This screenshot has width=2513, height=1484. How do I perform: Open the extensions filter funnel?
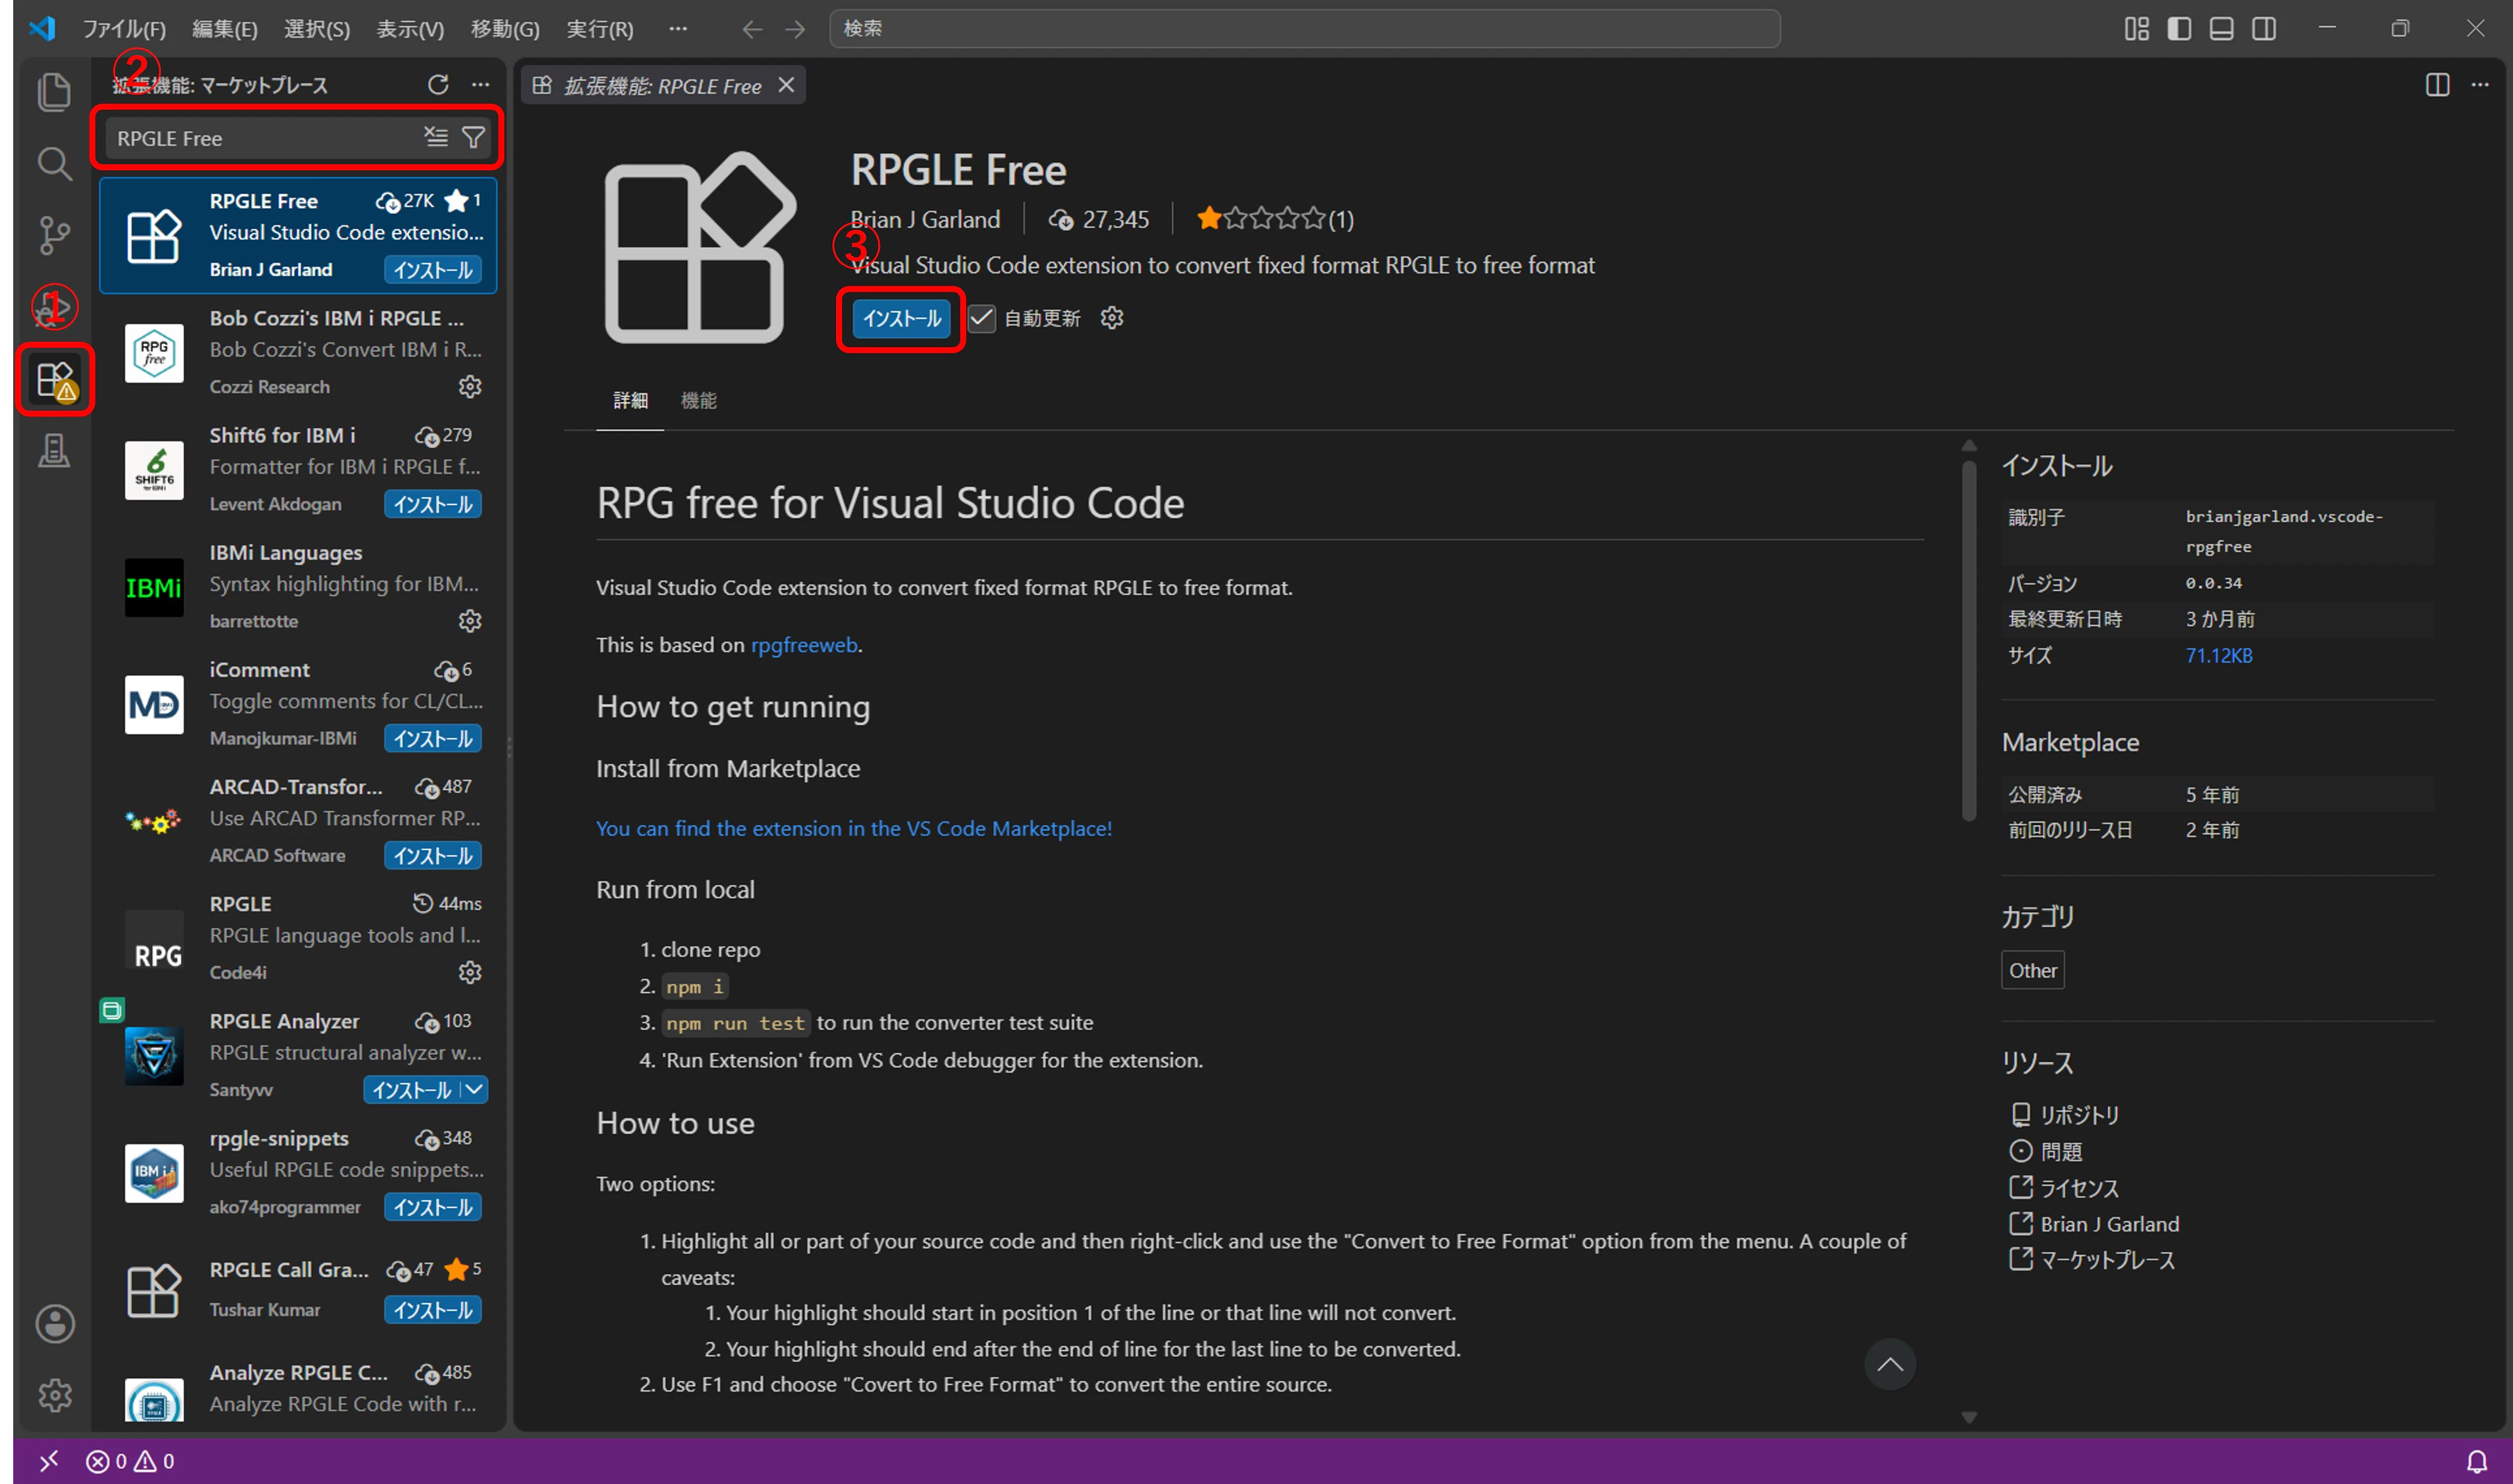tap(473, 137)
